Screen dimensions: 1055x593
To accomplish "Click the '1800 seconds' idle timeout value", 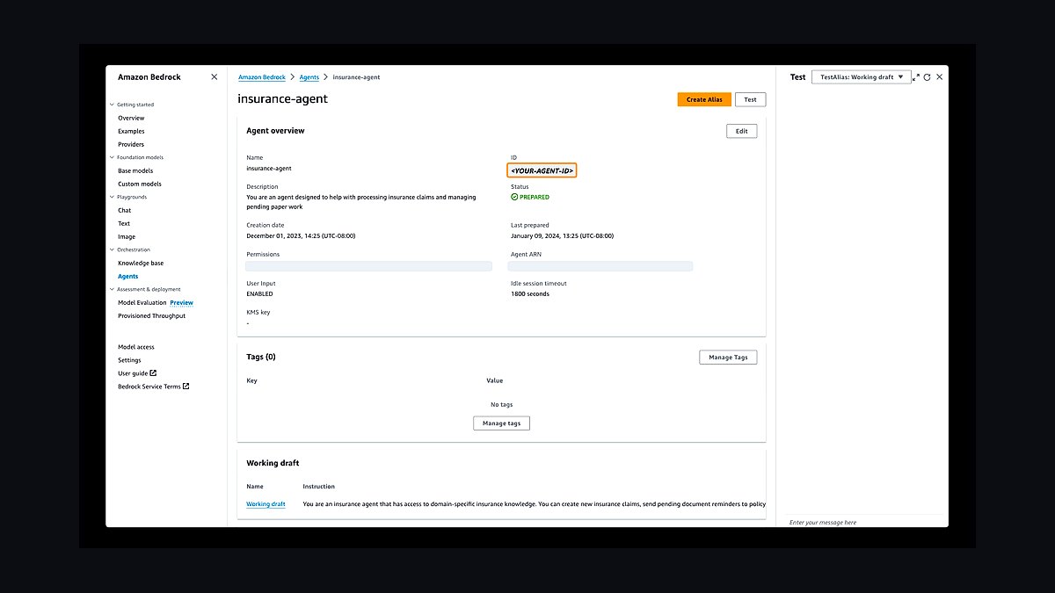I will (x=530, y=293).
